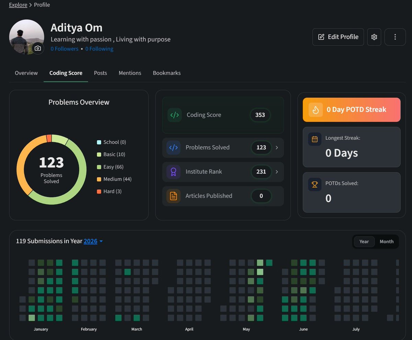This screenshot has height=340, width=412.
Task: Open the 0 Following link
Action: point(99,49)
